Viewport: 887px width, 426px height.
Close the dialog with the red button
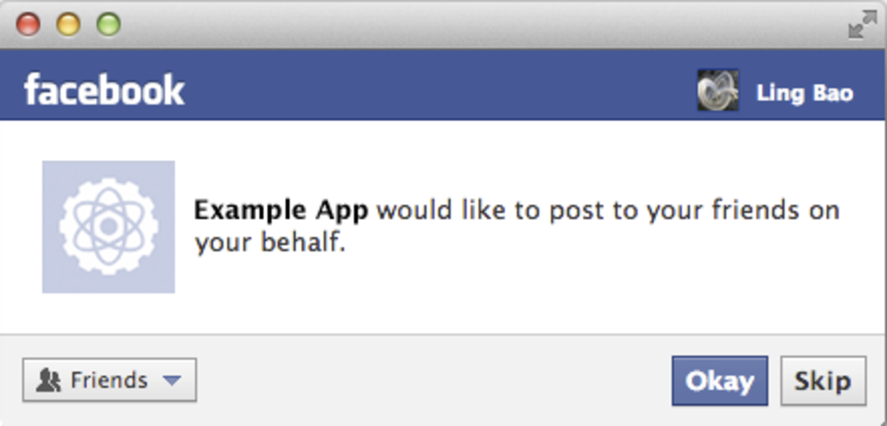click(28, 24)
